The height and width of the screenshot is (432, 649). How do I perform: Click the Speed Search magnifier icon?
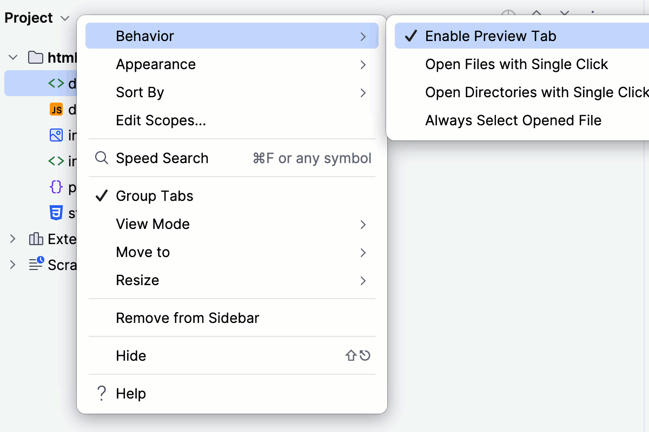pyautogui.click(x=102, y=158)
